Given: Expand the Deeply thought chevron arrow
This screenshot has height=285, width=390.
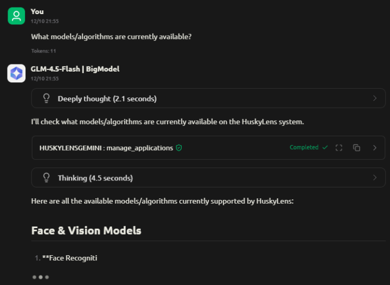Looking at the screenshot, I should 375,99.
